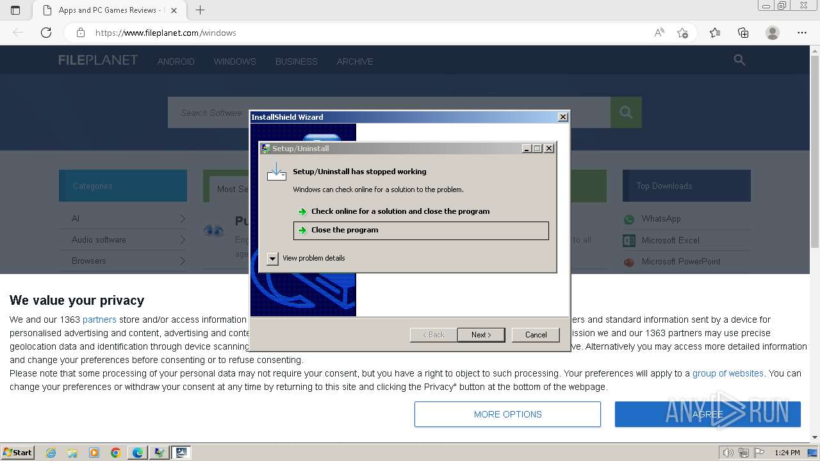Image resolution: width=820 pixels, height=461 pixels.
Task: Open the group of websites link
Action: (728, 373)
